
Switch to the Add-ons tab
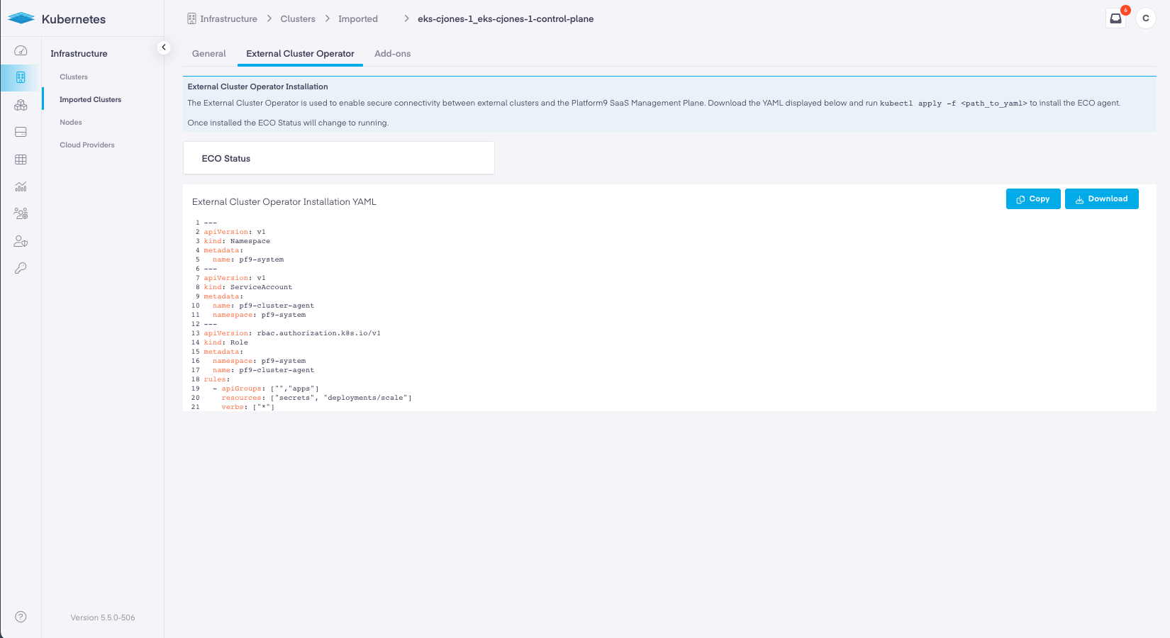pos(392,54)
